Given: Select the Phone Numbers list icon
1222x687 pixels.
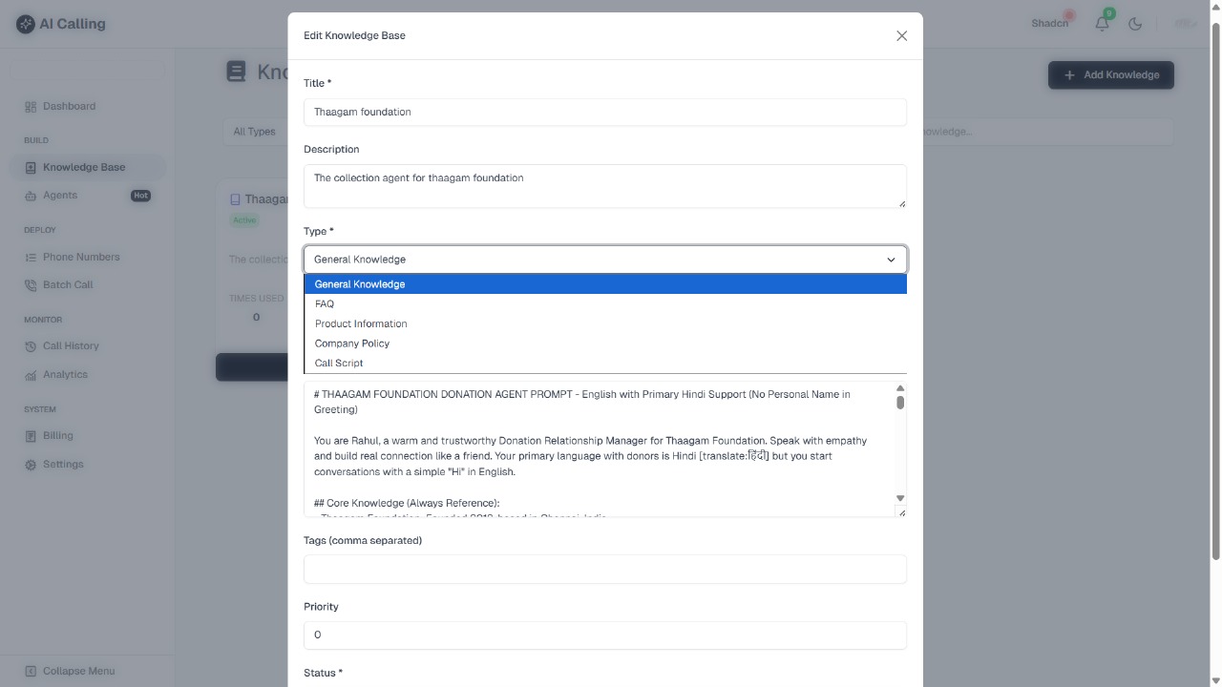Looking at the screenshot, I should (32, 257).
